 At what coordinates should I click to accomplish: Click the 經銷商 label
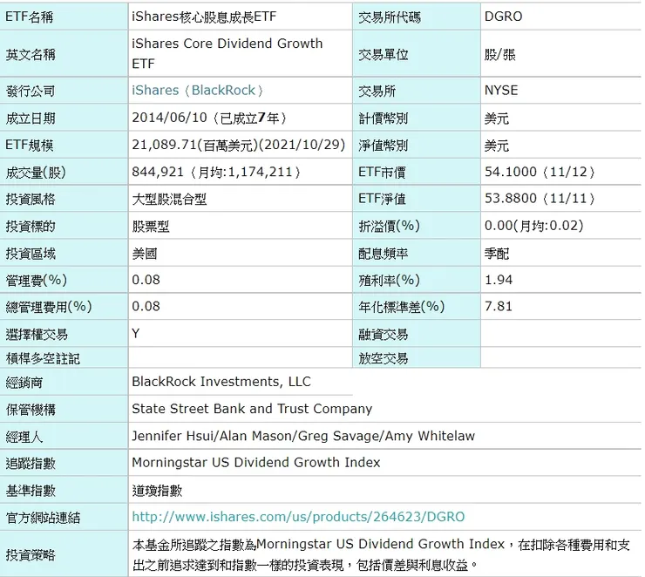[24, 383]
